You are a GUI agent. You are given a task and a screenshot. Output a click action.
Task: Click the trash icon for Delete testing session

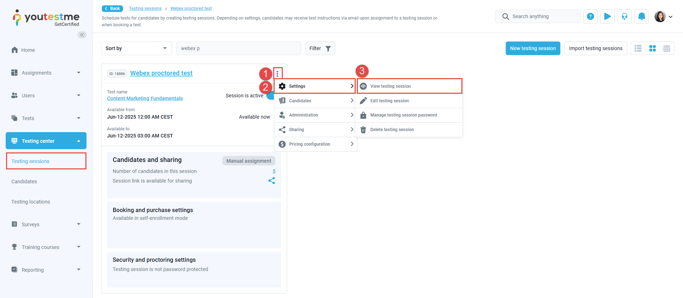[363, 130]
